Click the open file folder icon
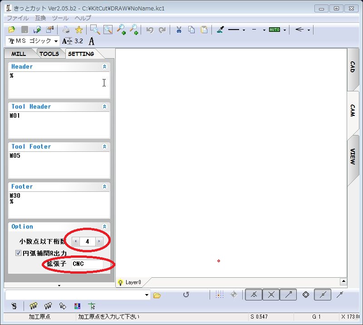363x325 pixels. pyautogui.click(x=12, y=30)
